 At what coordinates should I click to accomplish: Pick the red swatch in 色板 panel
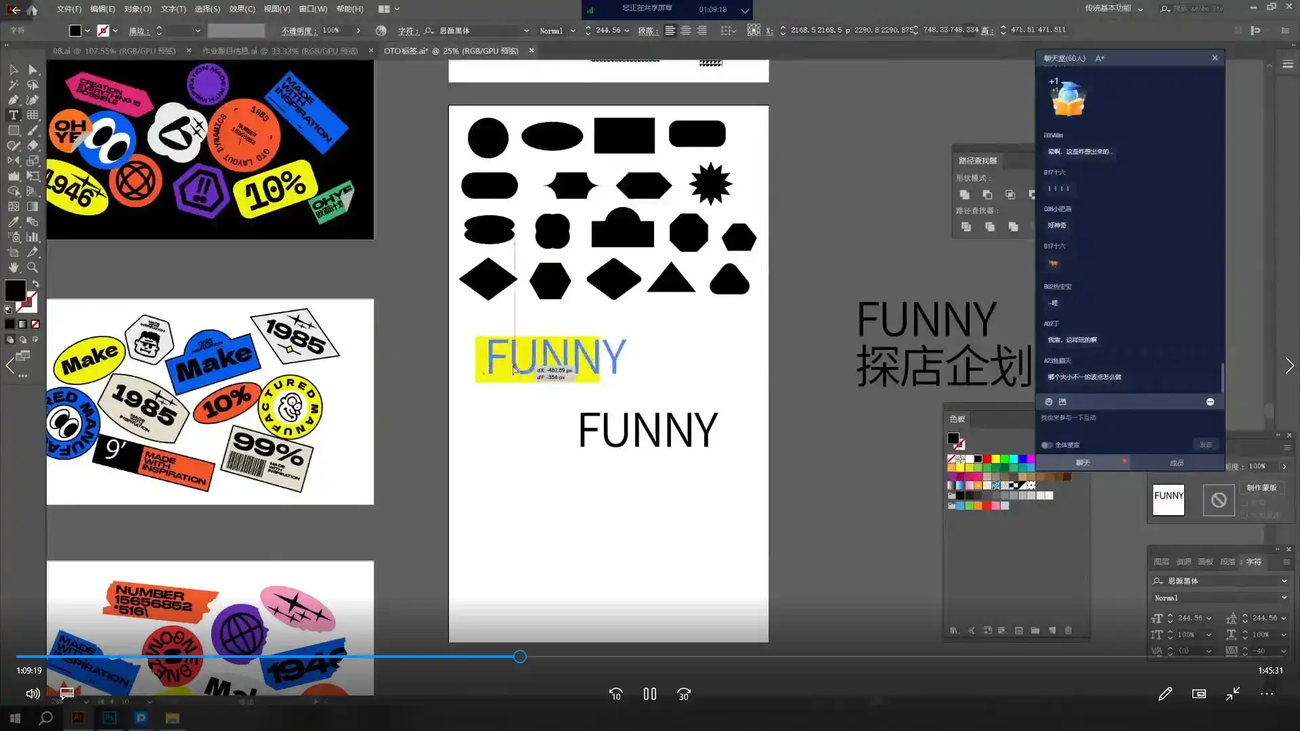coord(987,459)
